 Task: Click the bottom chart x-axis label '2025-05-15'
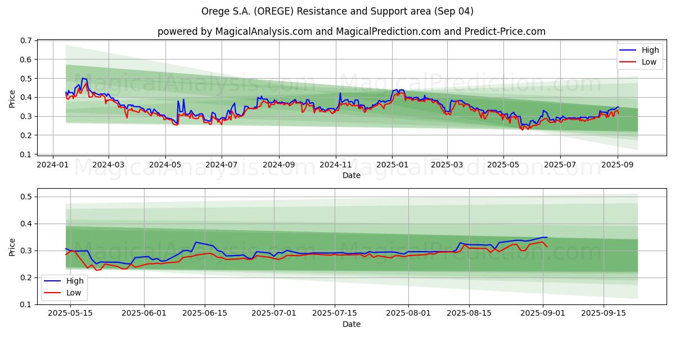70,314
